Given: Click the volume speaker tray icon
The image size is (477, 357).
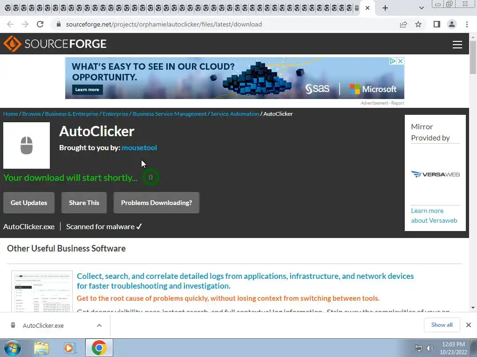Looking at the screenshot, I should pos(429,348).
